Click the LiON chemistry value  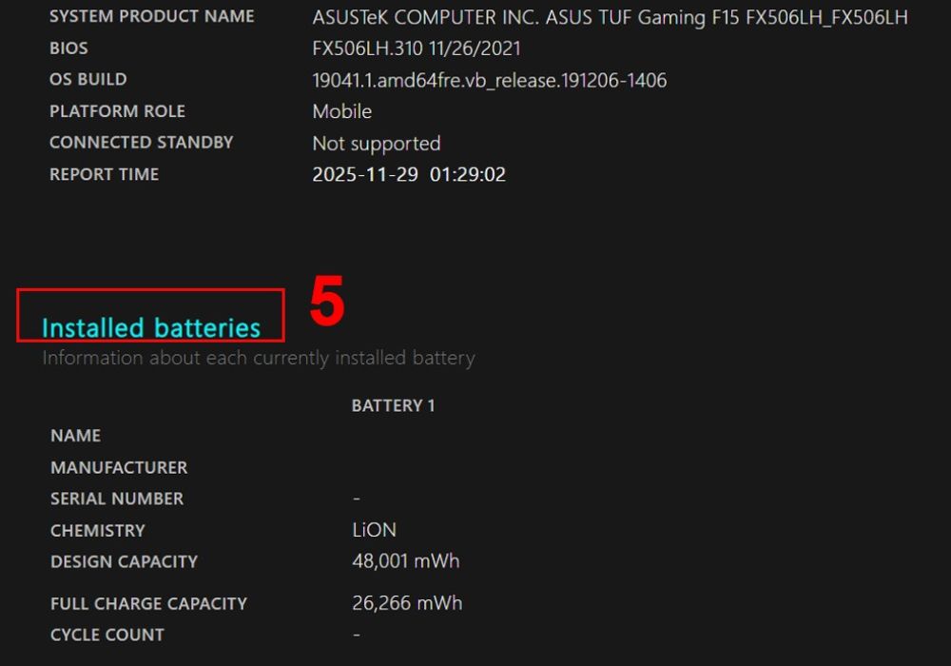(x=374, y=530)
